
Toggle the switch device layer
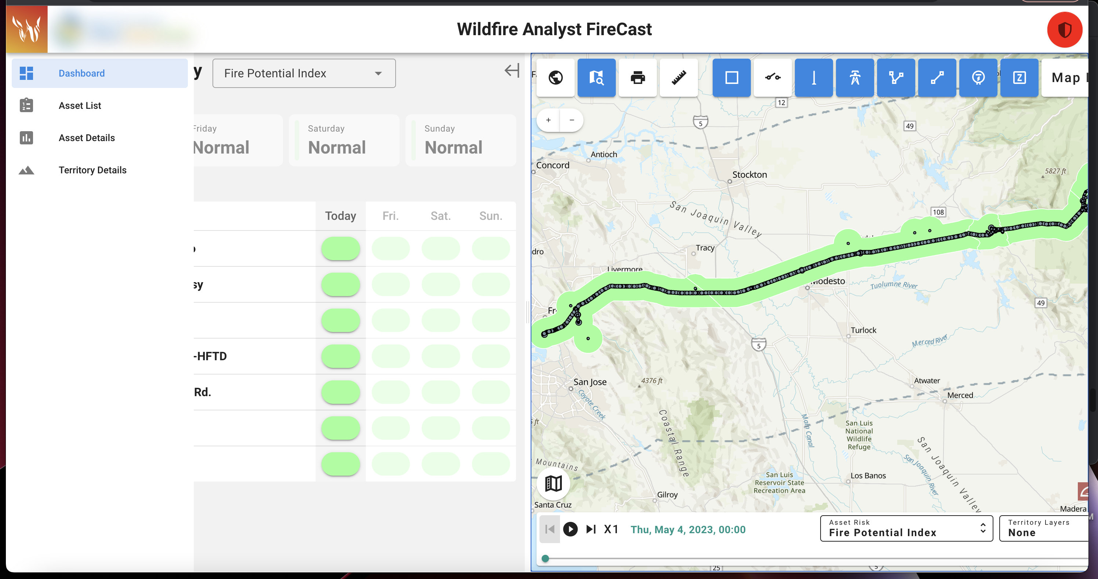pos(772,77)
